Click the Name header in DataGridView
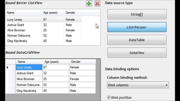The image size is (180, 101). (29, 62)
